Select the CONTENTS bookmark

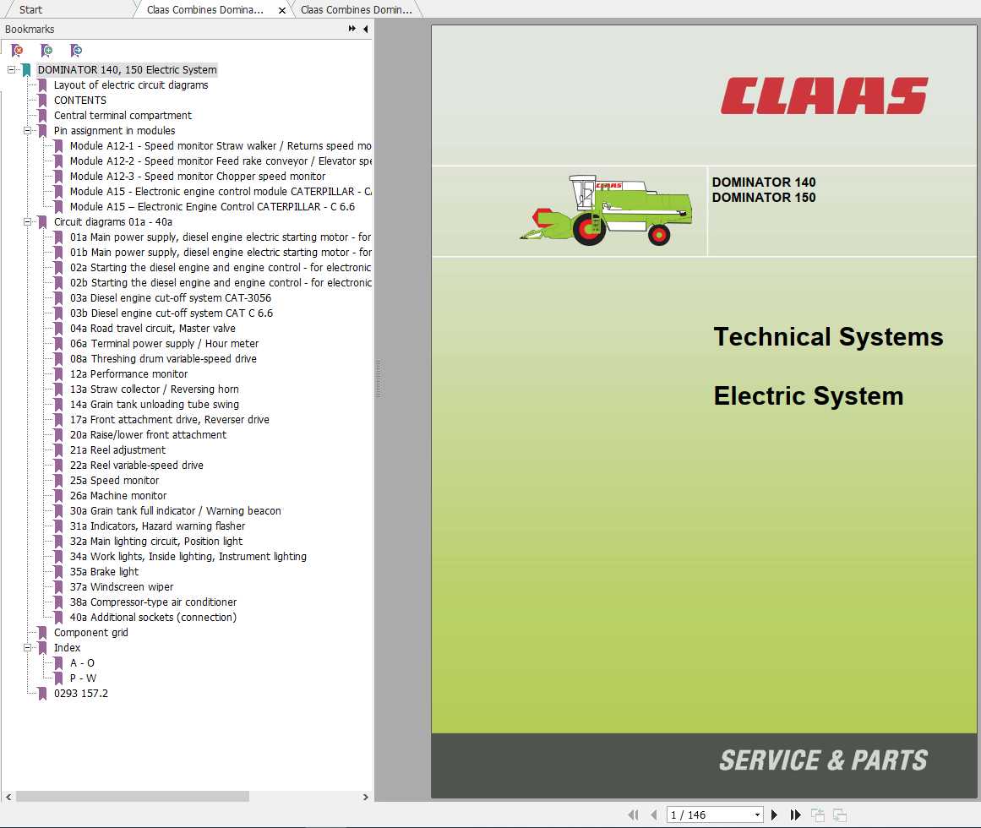pos(81,100)
